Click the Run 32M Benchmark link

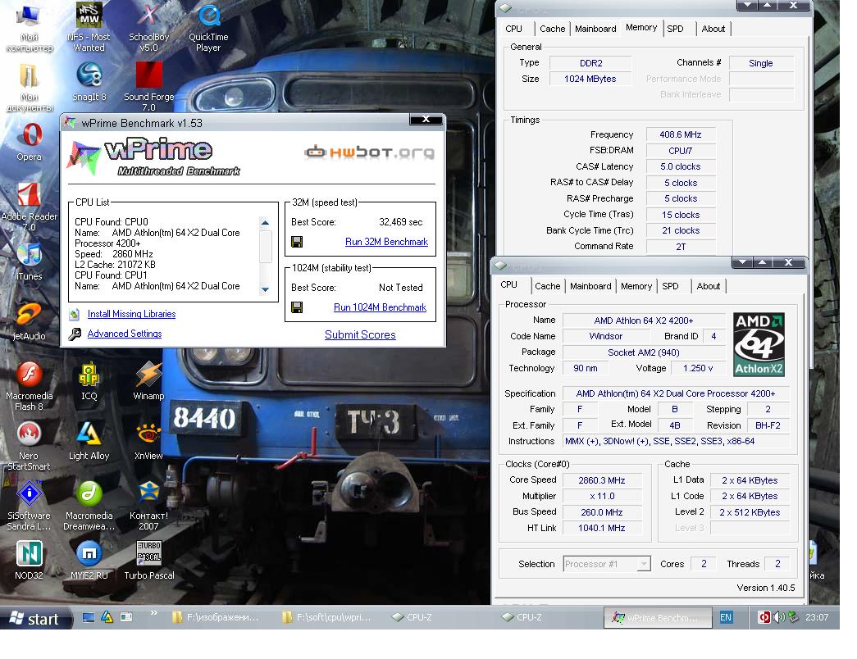pos(386,242)
